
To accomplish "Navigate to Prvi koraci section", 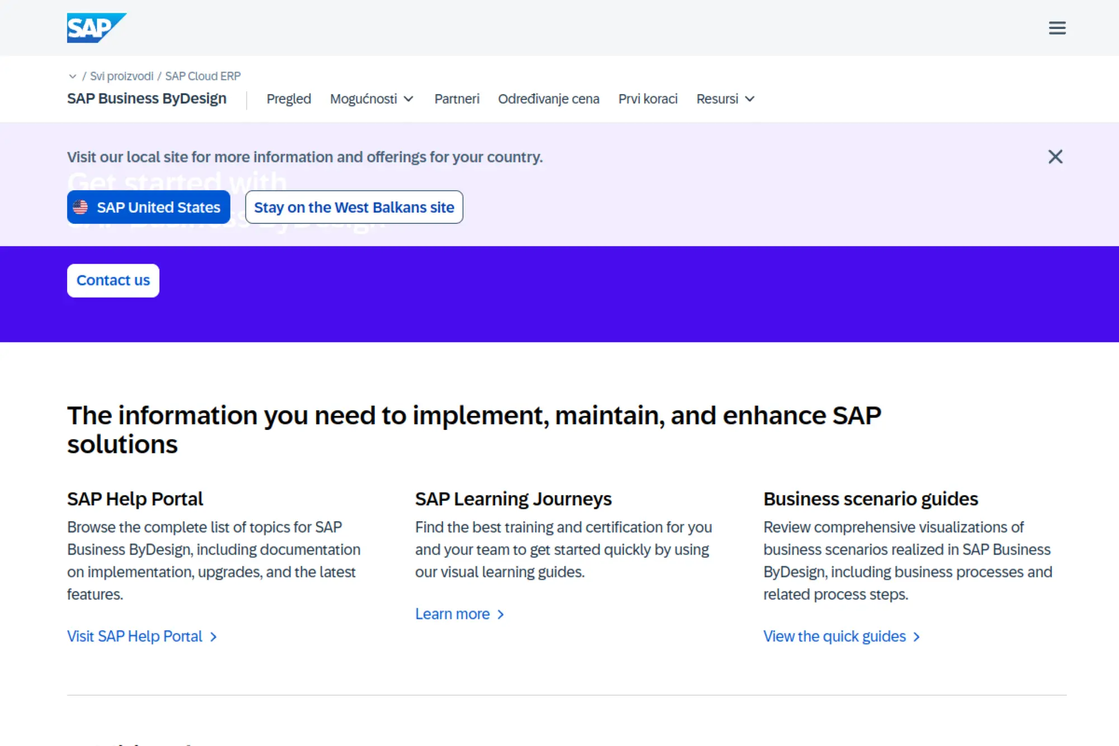I will [647, 99].
